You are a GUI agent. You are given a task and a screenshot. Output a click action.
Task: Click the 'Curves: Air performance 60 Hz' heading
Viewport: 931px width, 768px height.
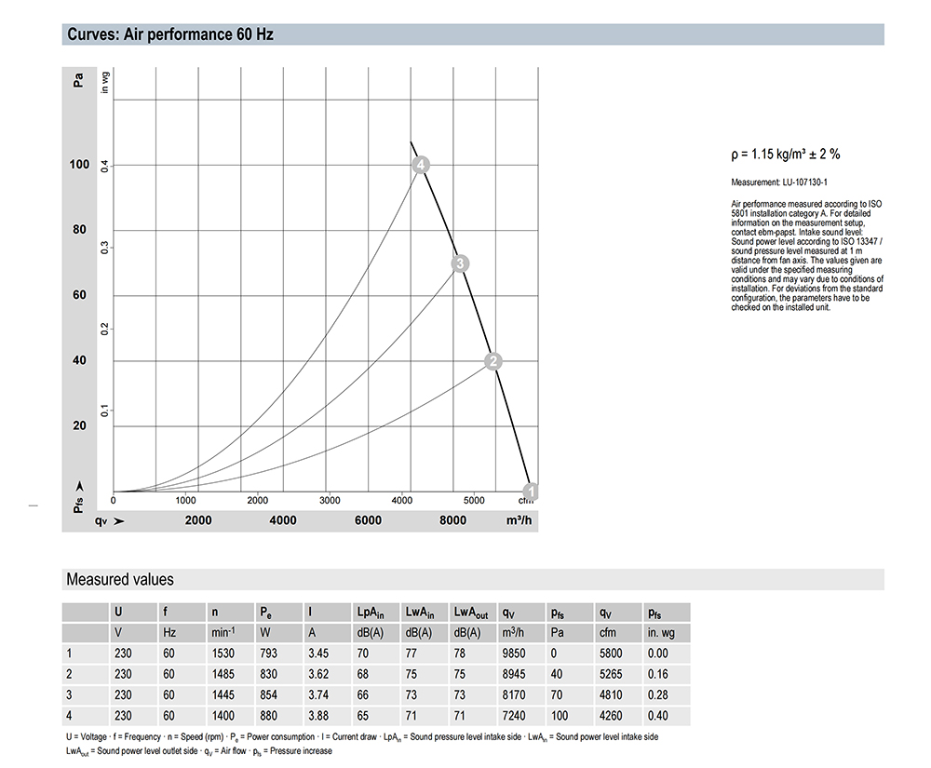(x=170, y=35)
